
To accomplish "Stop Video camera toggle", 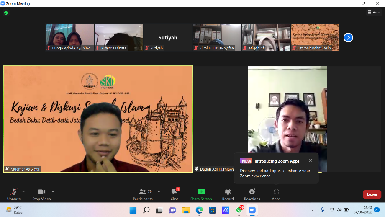I will [41, 194].
